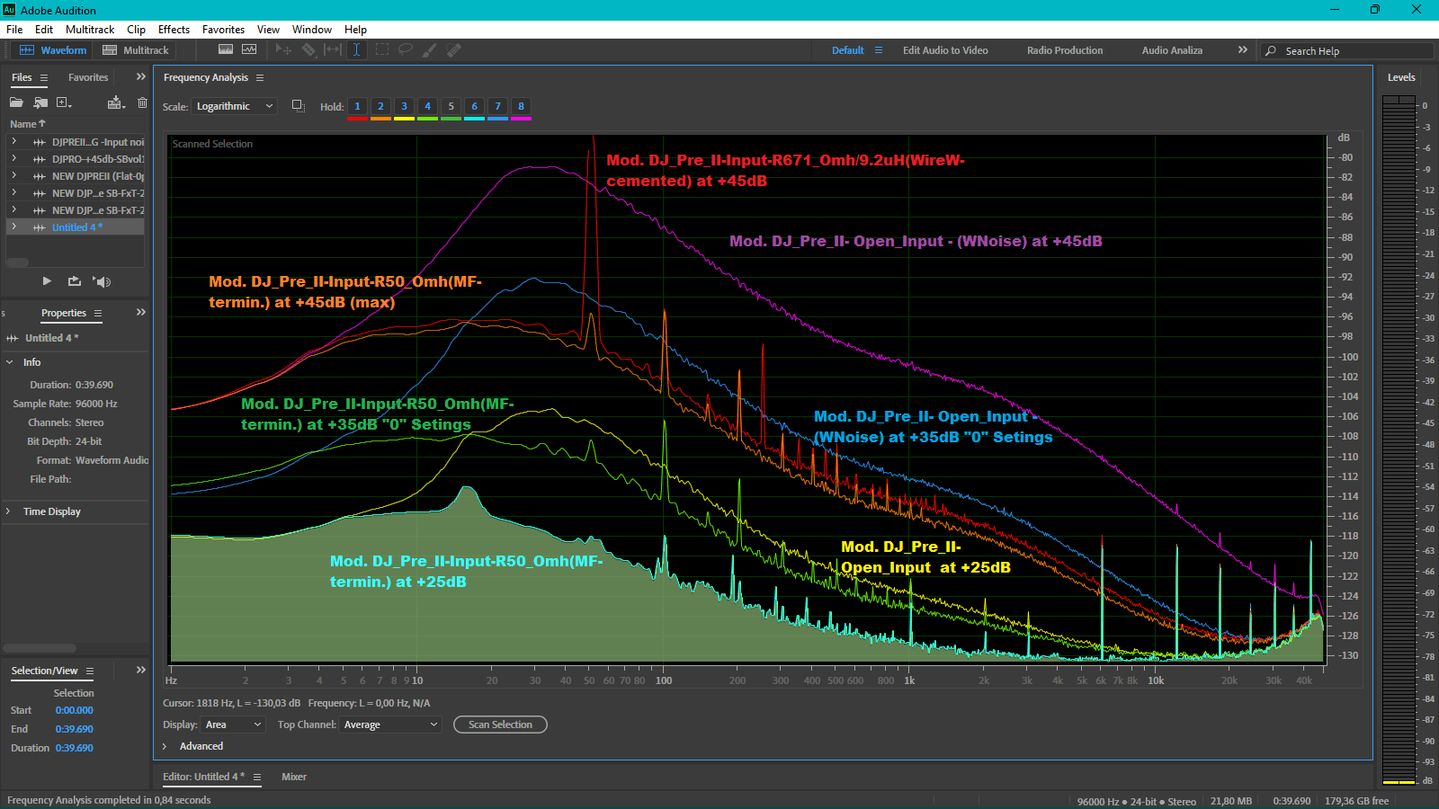Select the Razor tool

tap(308, 49)
